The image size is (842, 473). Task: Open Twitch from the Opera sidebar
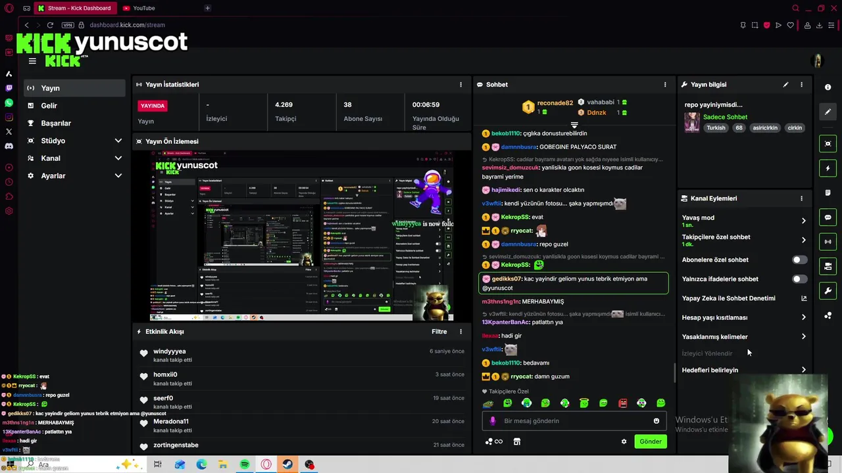pos(9,88)
